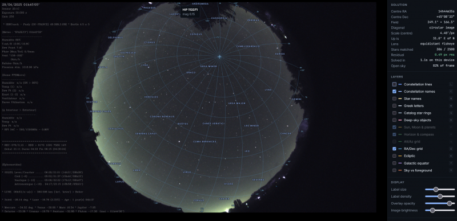The width and height of the screenshot is (457, 221).
Task: Click the CORONA BOREALIS constellation label
Action: click(162, 116)
